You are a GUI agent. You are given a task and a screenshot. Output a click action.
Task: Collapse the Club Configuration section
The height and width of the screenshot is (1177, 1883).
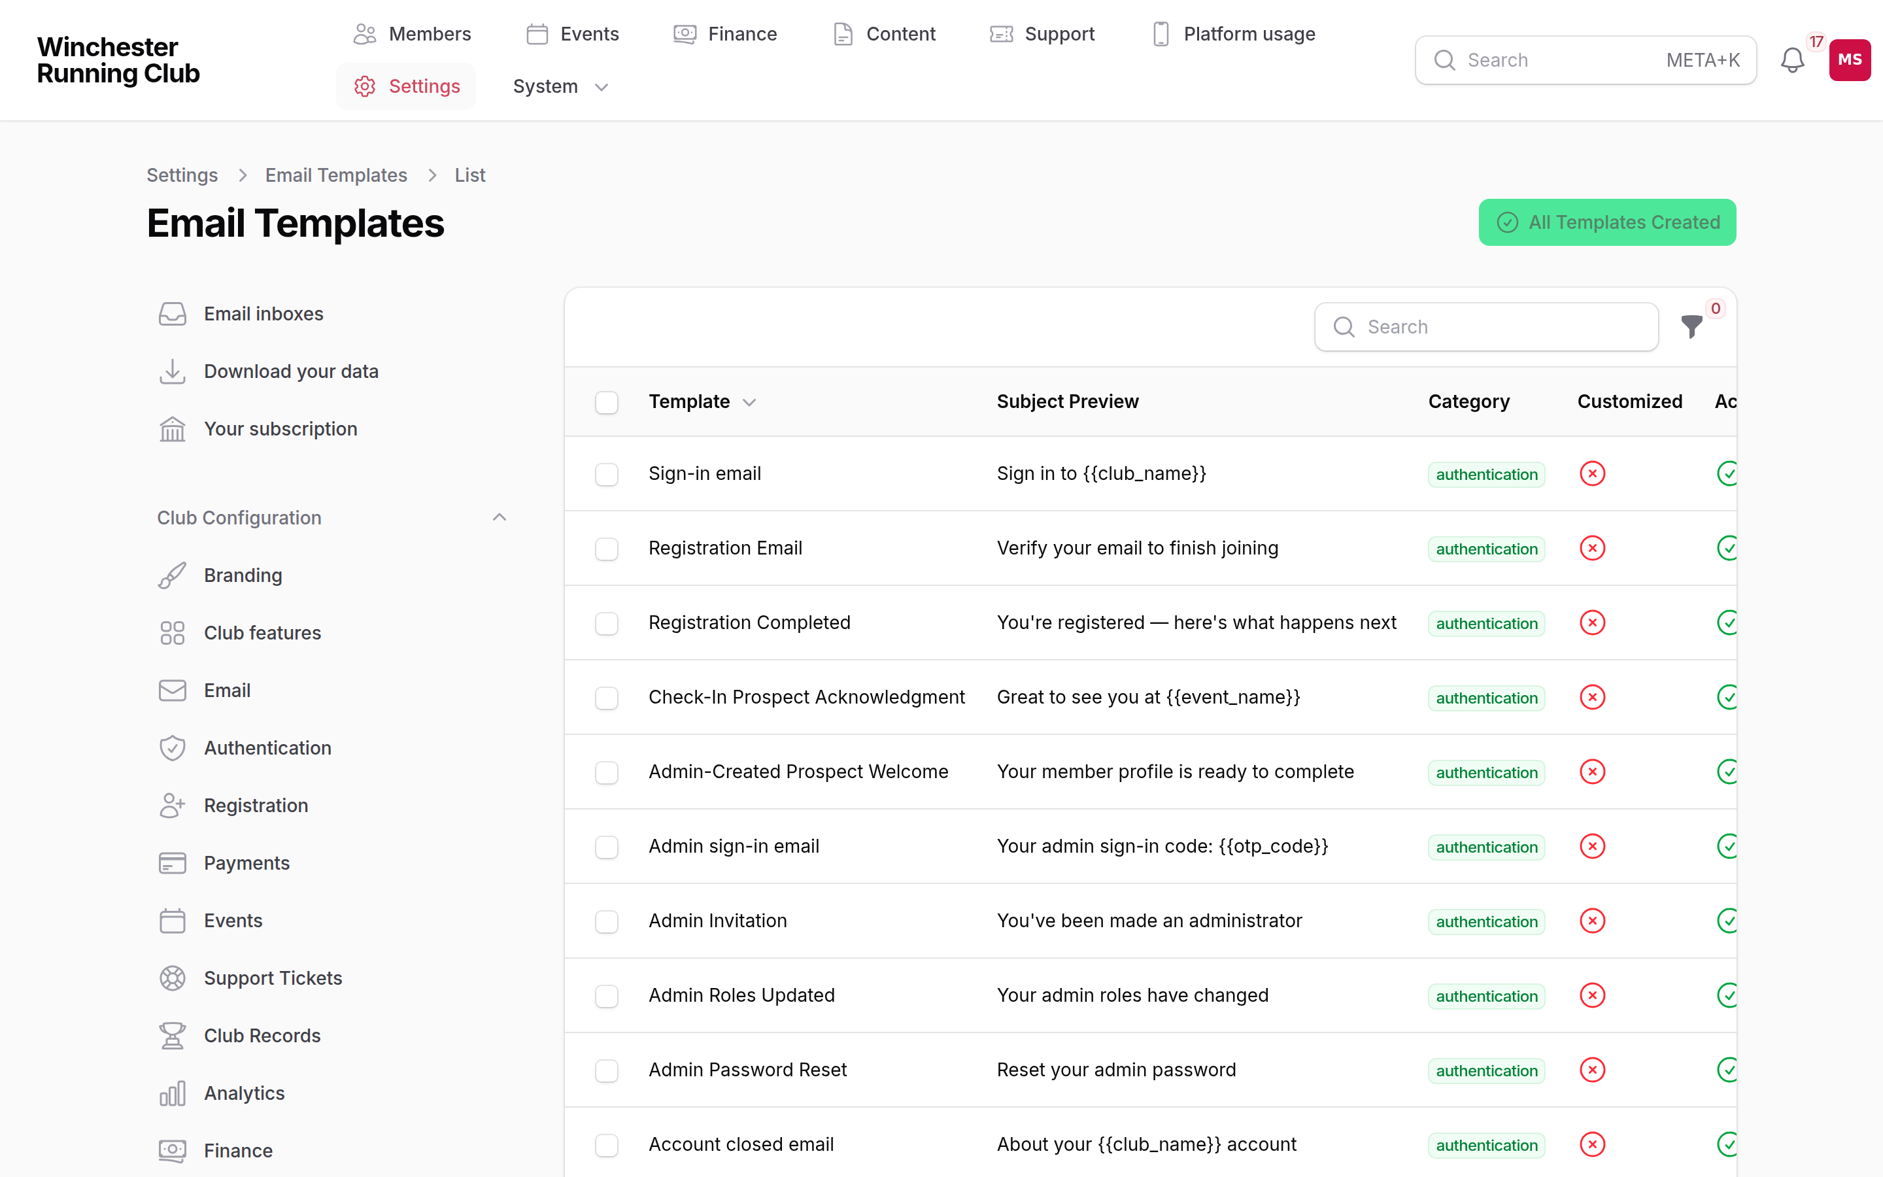pos(500,518)
